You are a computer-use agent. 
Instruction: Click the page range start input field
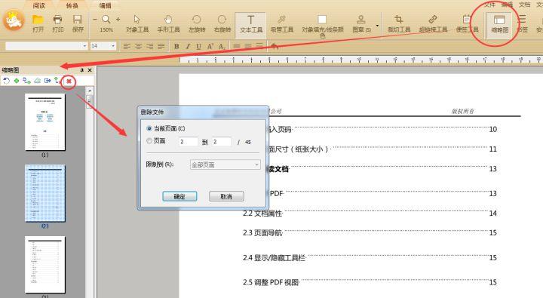(x=188, y=142)
